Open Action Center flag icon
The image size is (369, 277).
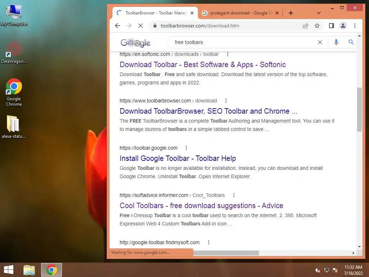[x=335, y=270]
